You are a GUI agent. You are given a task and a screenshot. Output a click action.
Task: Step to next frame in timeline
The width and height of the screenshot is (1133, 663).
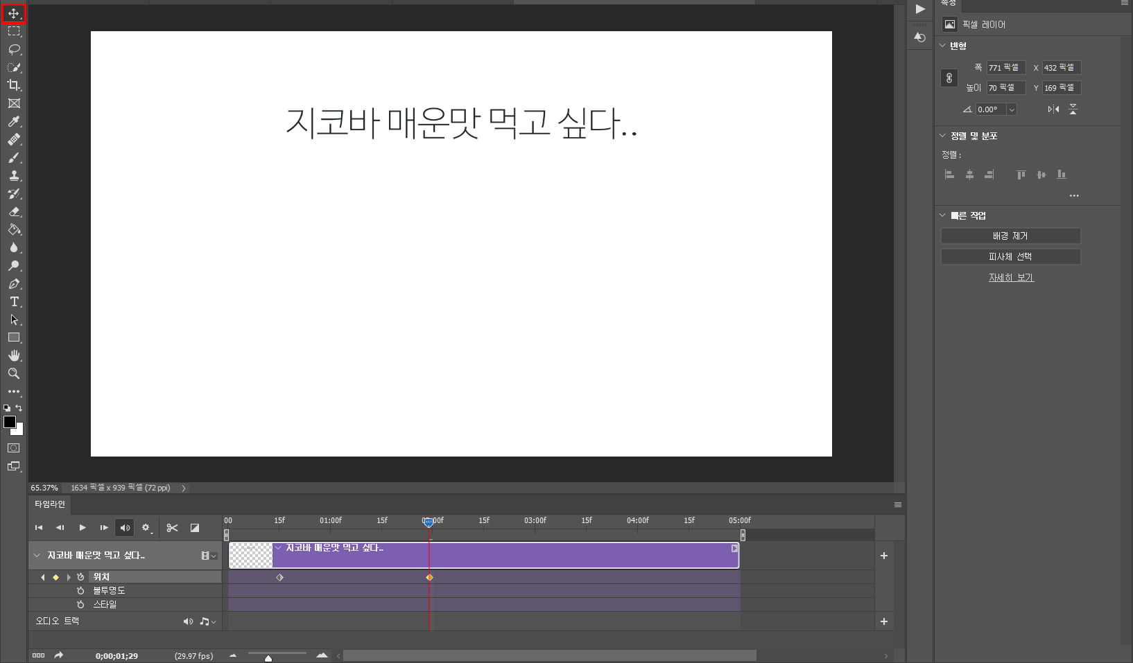104,528
